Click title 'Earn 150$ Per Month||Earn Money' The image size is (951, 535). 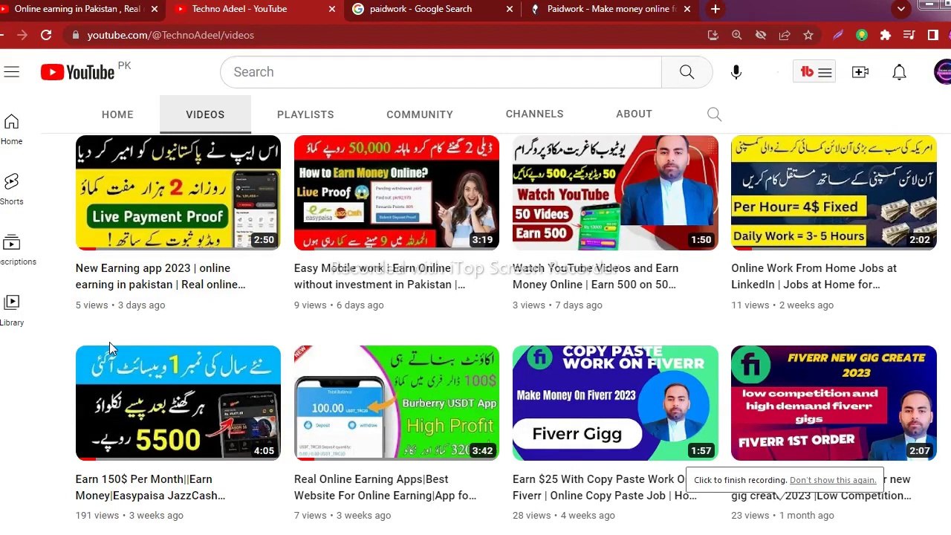(150, 487)
